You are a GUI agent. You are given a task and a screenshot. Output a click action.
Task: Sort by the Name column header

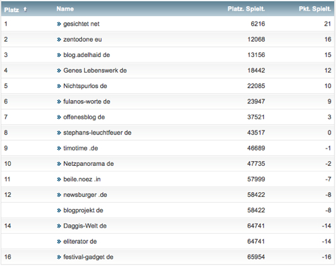(65, 9)
